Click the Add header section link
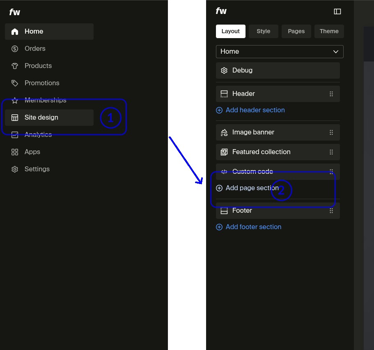Screen dimensions: 374x350 point(255,110)
